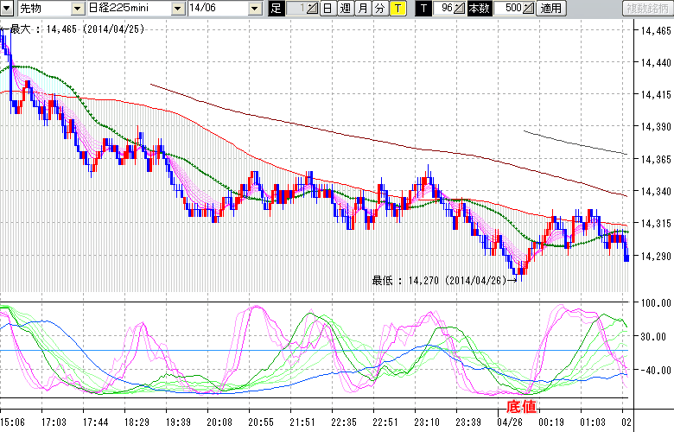Expand the 日経225mini instrument dropdown
674x432 pixels.
coord(177,9)
